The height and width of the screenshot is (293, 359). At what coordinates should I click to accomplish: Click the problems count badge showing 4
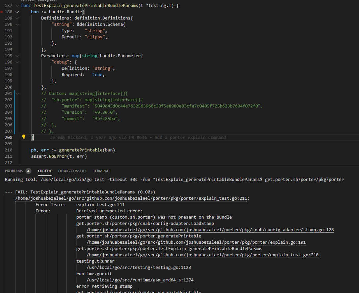tap(28, 171)
